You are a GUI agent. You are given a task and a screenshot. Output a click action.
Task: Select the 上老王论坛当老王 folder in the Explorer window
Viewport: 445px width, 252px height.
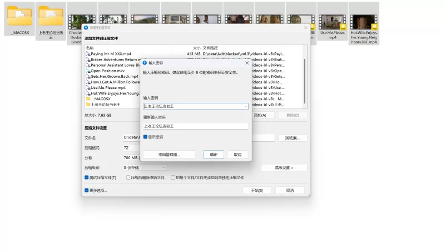tap(51, 21)
